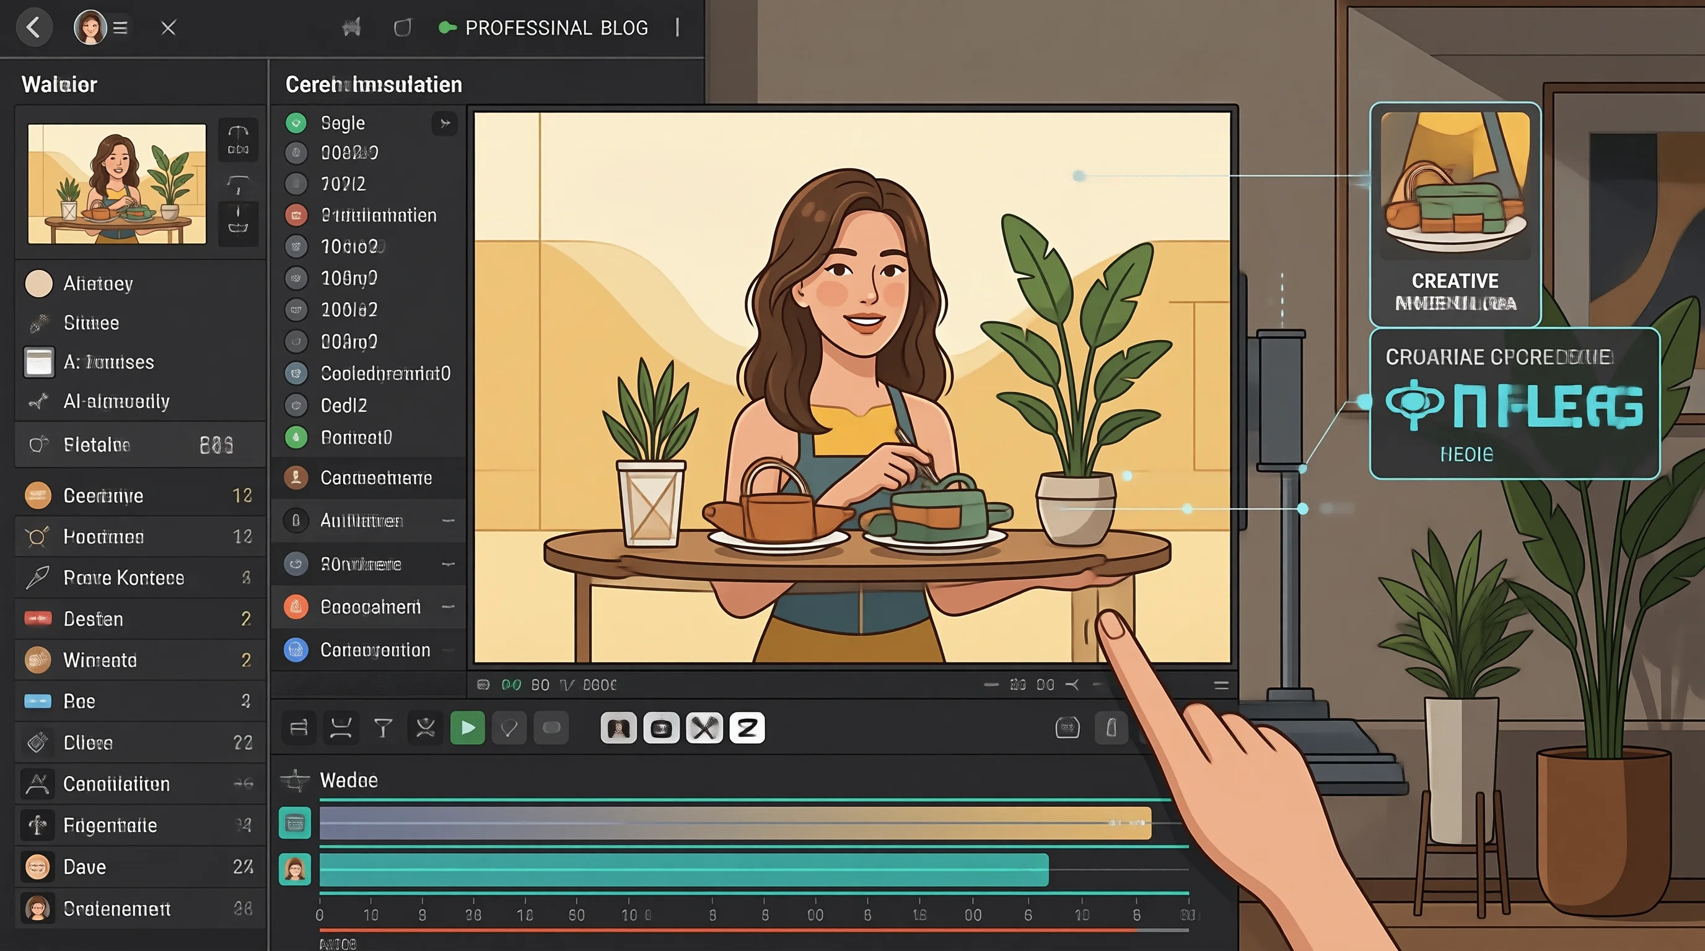Click the green play button
This screenshot has height=951, width=1705.
tap(467, 728)
